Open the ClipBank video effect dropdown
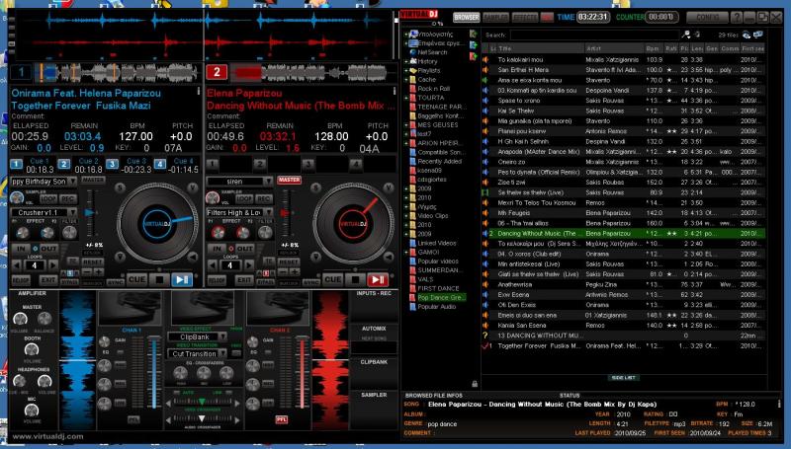The height and width of the screenshot is (449, 791). [197, 337]
